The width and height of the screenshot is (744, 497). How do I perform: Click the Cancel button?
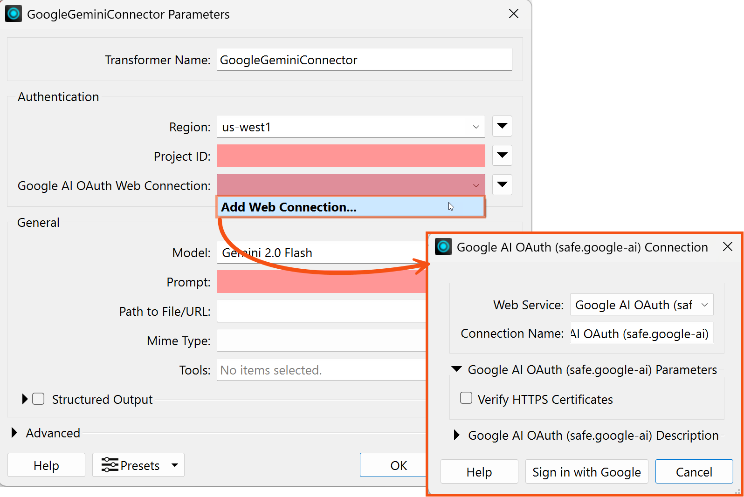pos(694,472)
